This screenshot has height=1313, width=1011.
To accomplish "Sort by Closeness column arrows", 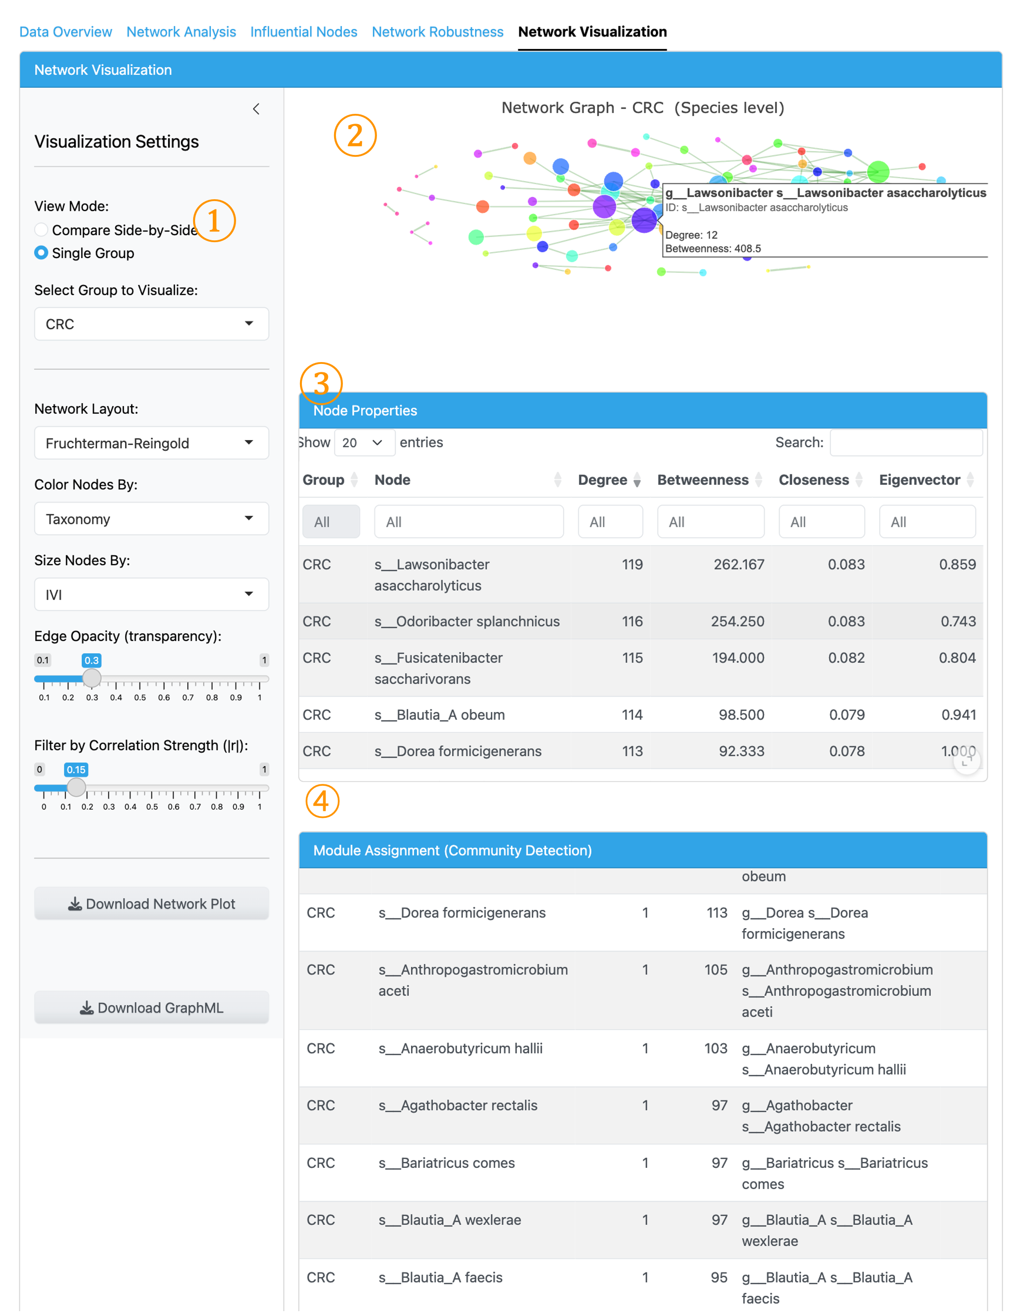I will (x=859, y=480).
